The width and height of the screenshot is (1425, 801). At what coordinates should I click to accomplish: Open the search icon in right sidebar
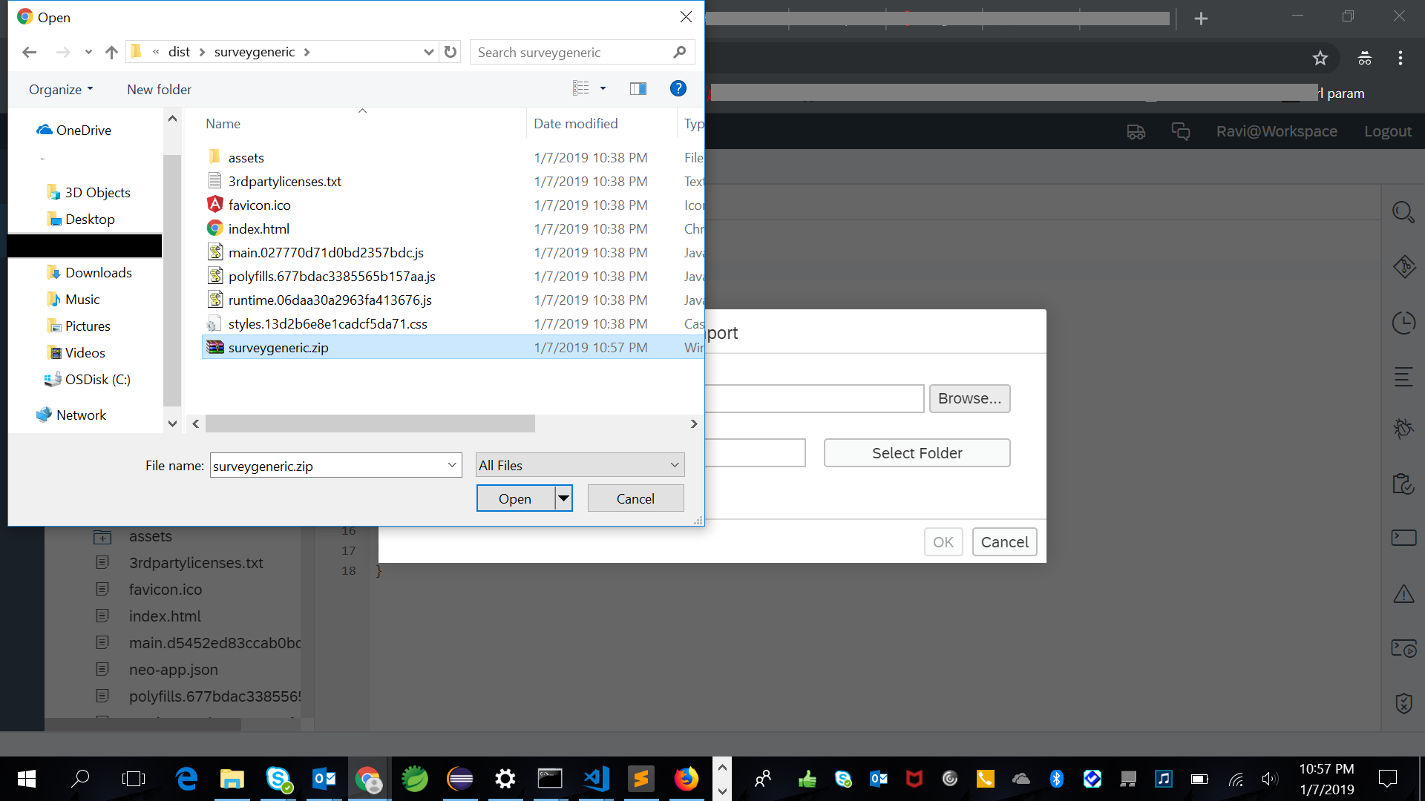point(1403,213)
